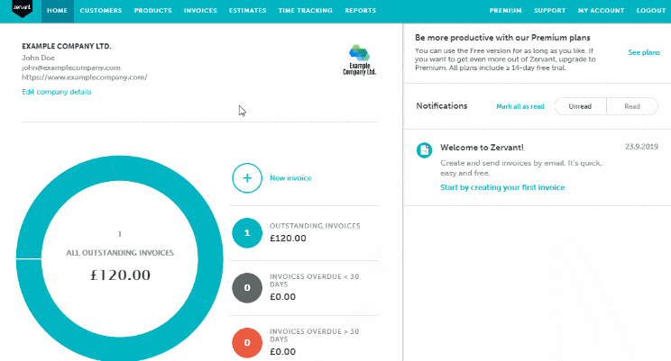This screenshot has width=671, height=361.
Task: Click the examplecompany.com website URL
Action: 85,77
